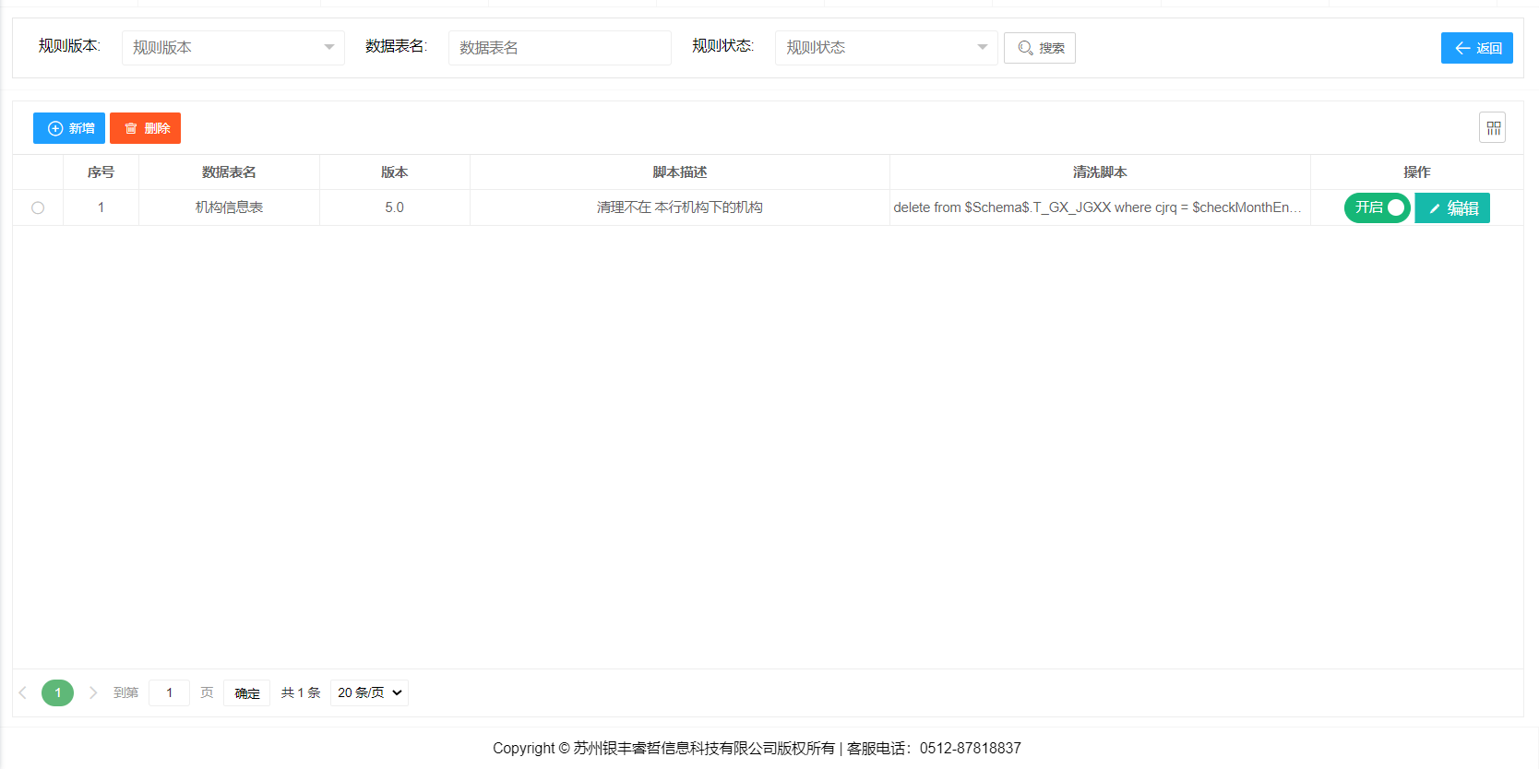Image resolution: width=1539 pixels, height=769 pixels.
Task: Select the radio button for row 1
Action: pos(38,207)
